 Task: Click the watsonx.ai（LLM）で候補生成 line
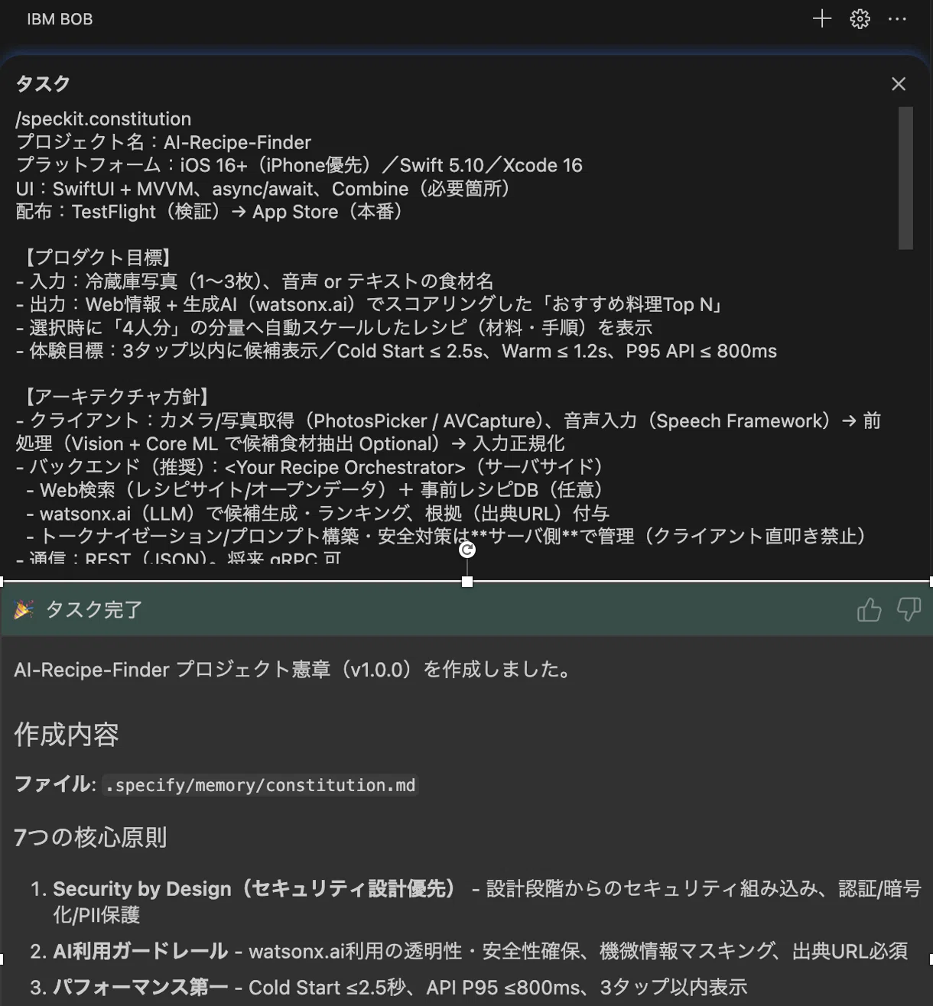pos(317,514)
